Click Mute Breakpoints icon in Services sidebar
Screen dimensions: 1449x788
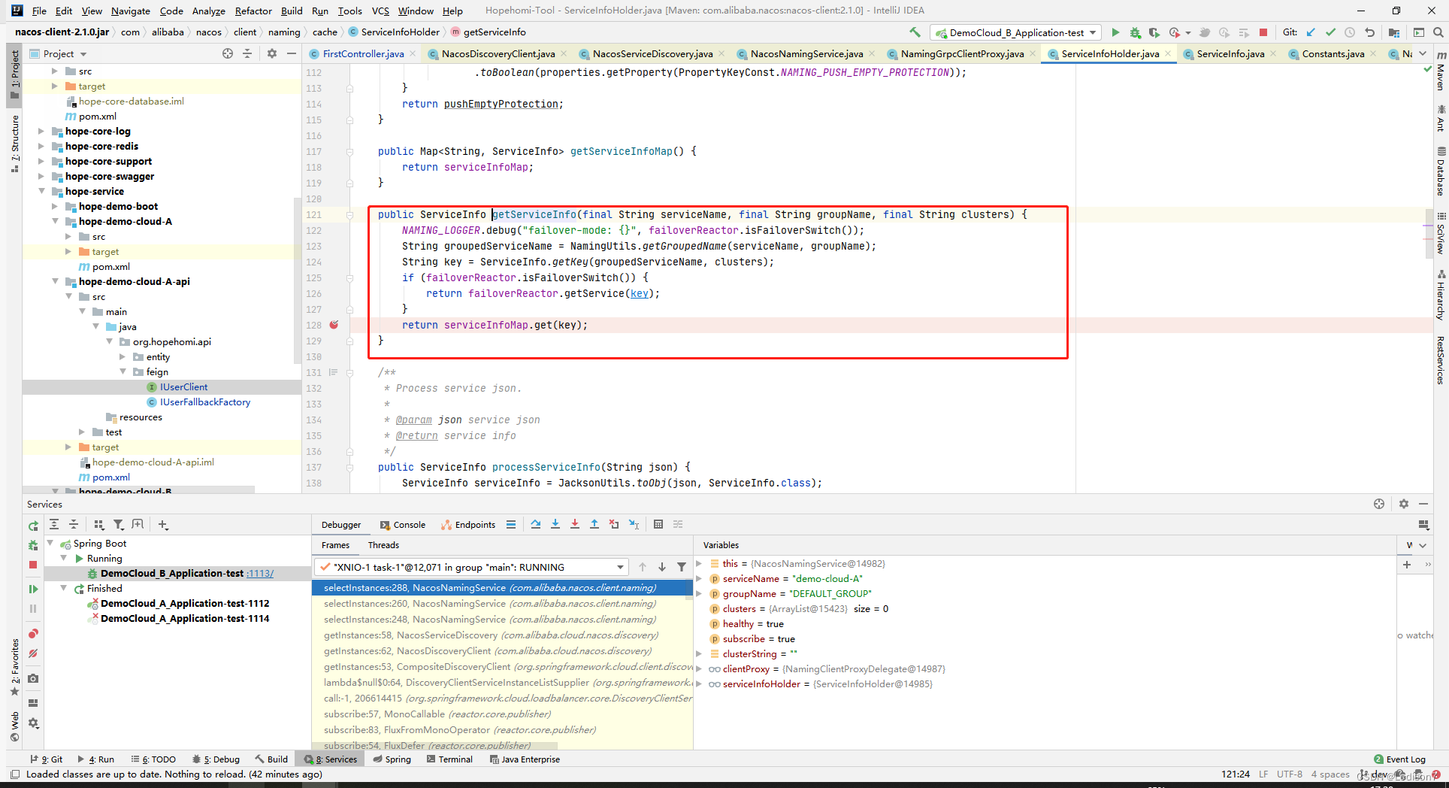(x=33, y=653)
